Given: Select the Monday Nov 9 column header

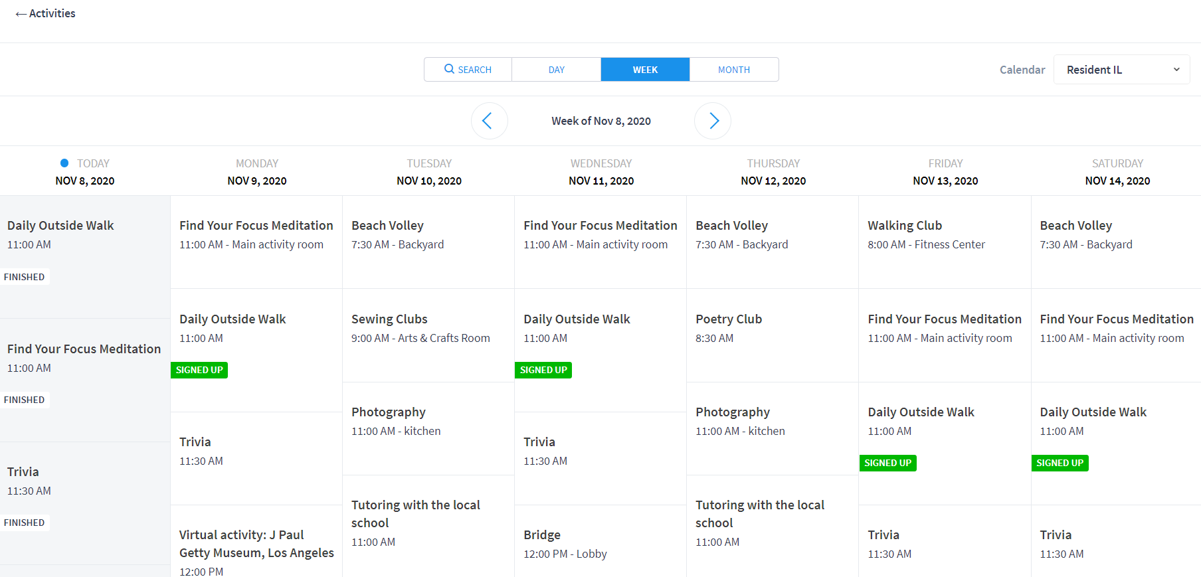Looking at the screenshot, I should click(x=257, y=172).
